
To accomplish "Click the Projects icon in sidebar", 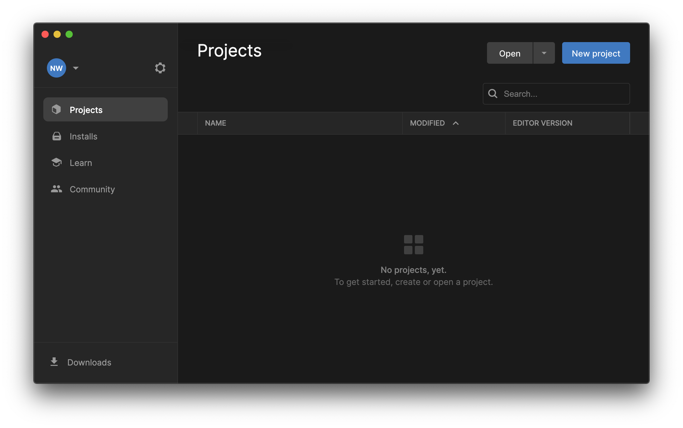I will click(x=56, y=109).
